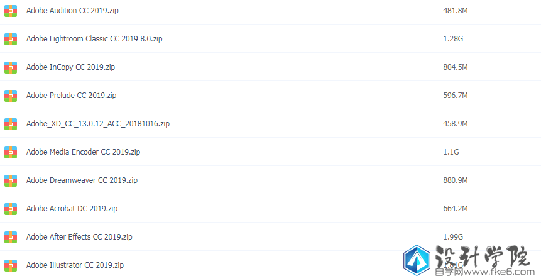Open Adobe Lightroom Classic CC 2019 8.0.zip
541x276 pixels.
coord(94,39)
